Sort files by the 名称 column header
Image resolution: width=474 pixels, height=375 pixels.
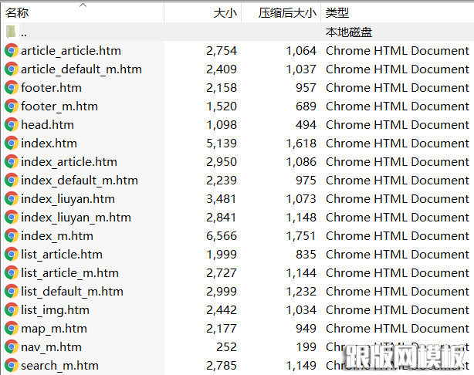[17, 13]
